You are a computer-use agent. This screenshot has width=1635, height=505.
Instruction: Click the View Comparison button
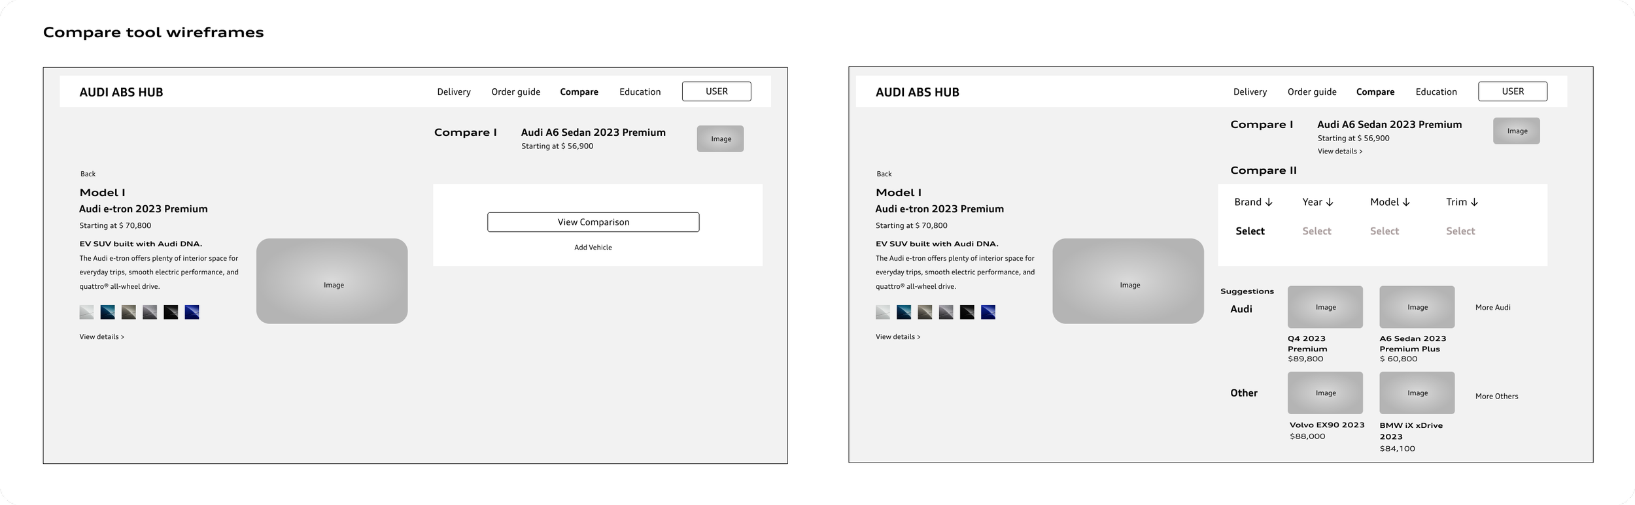click(593, 222)
